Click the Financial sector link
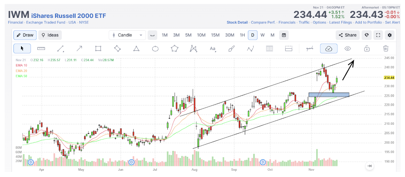405x177 pixels. coord(15,23)
